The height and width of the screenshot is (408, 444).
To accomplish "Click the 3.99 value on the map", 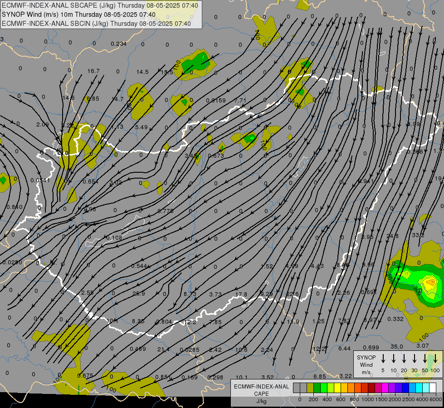I will [x=414, y=124].
